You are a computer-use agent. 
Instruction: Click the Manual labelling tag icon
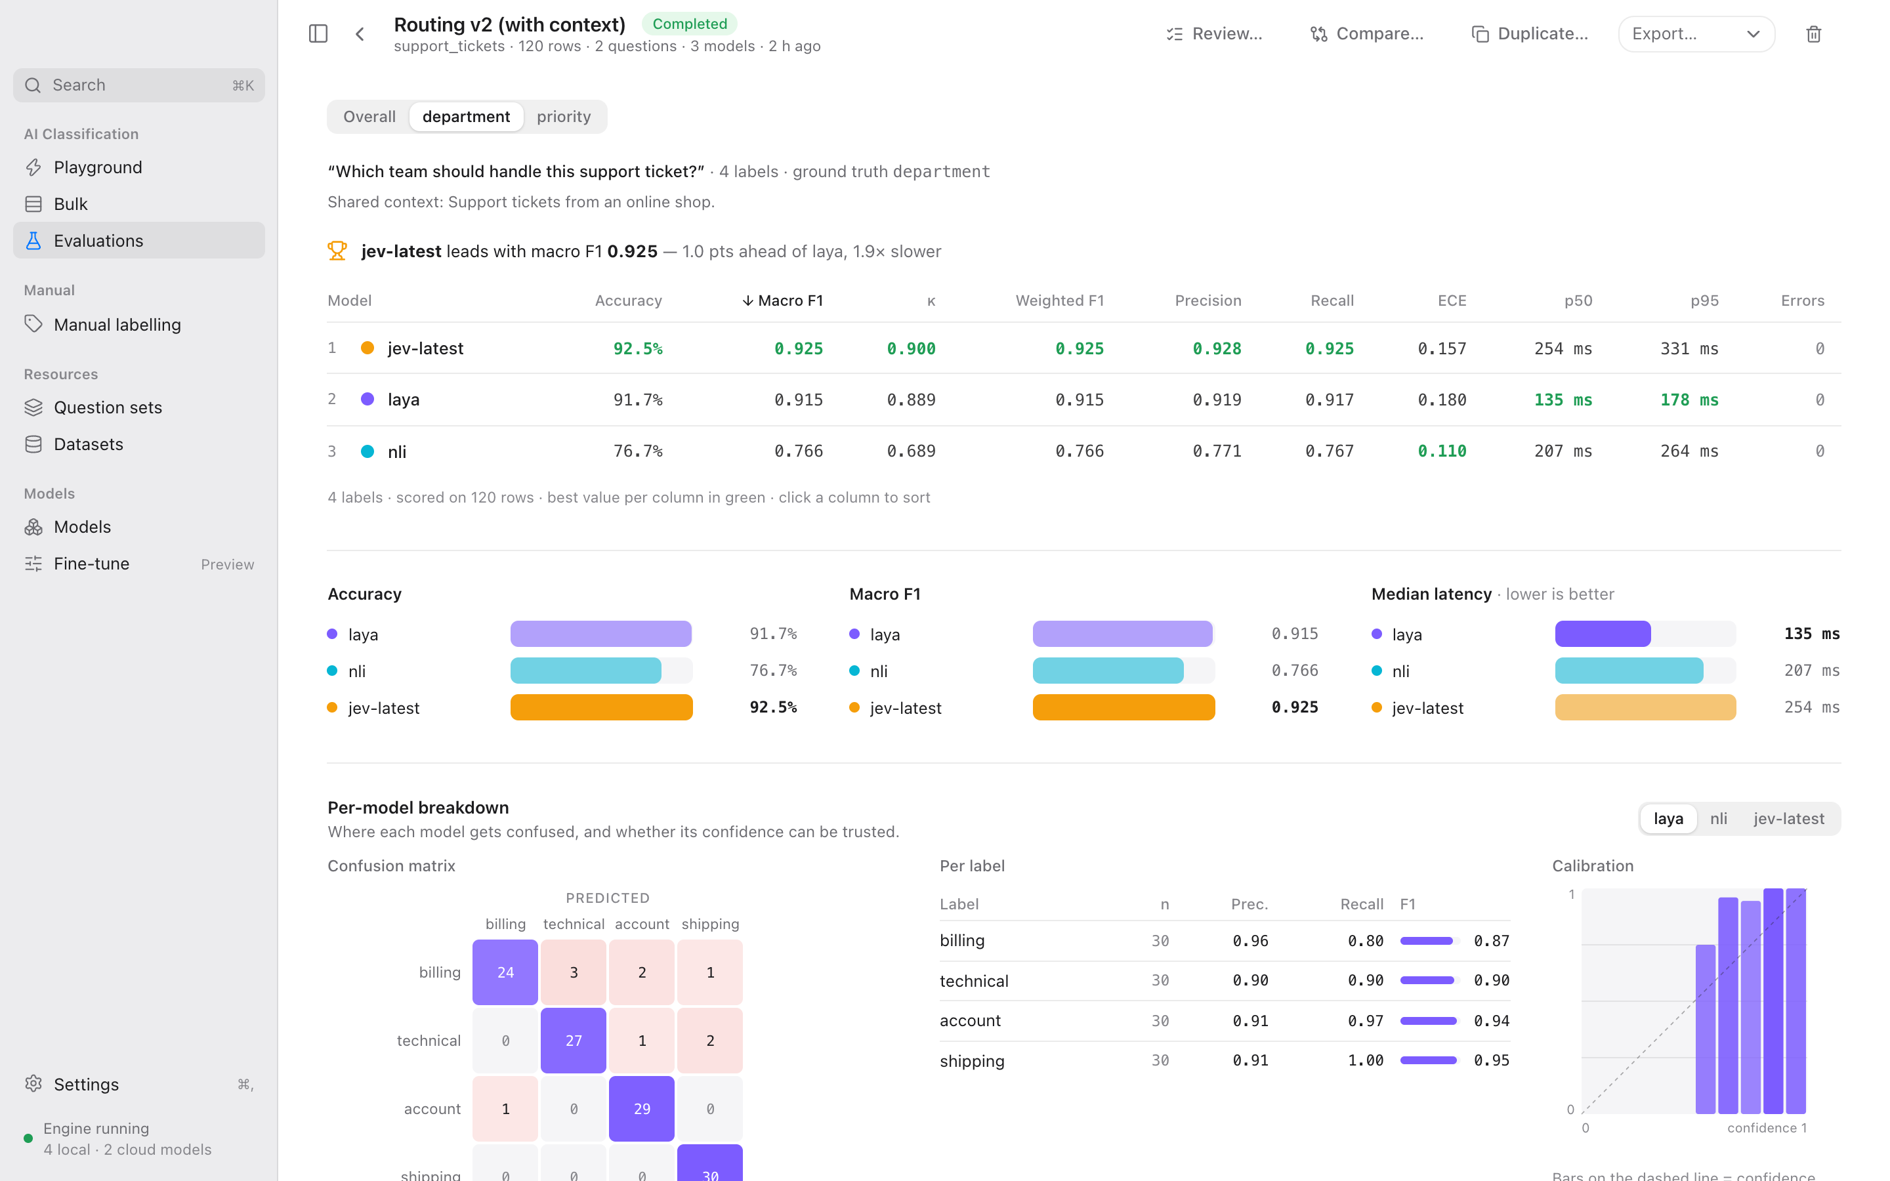[x=33, y=324]
